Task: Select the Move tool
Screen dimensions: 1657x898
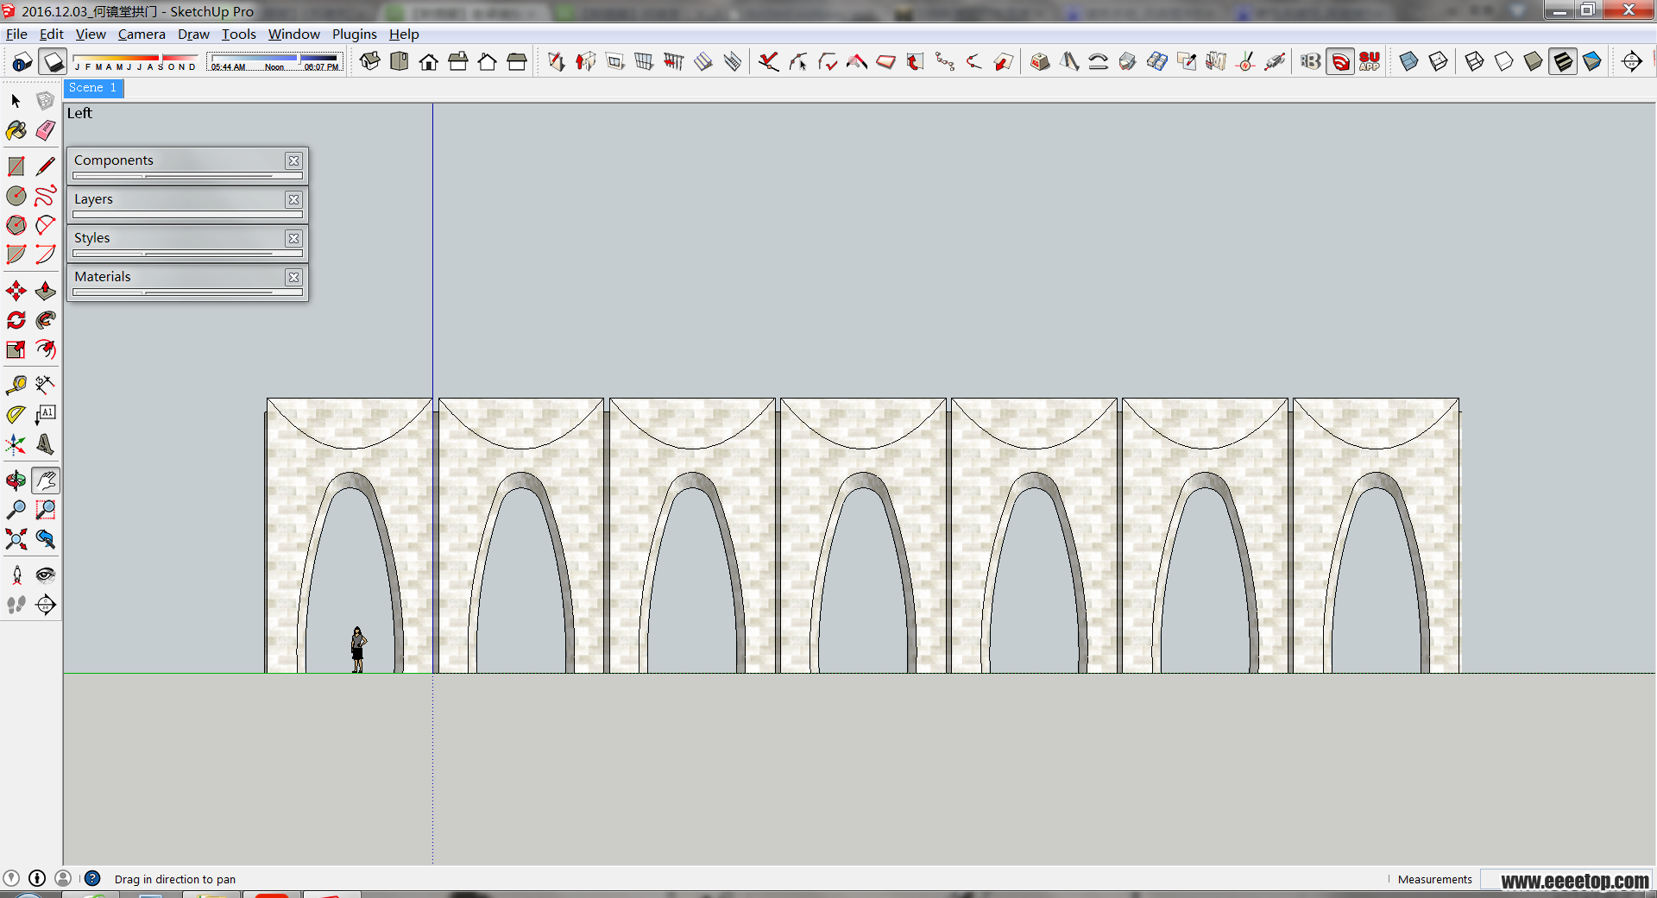Action: pos(16,291)
